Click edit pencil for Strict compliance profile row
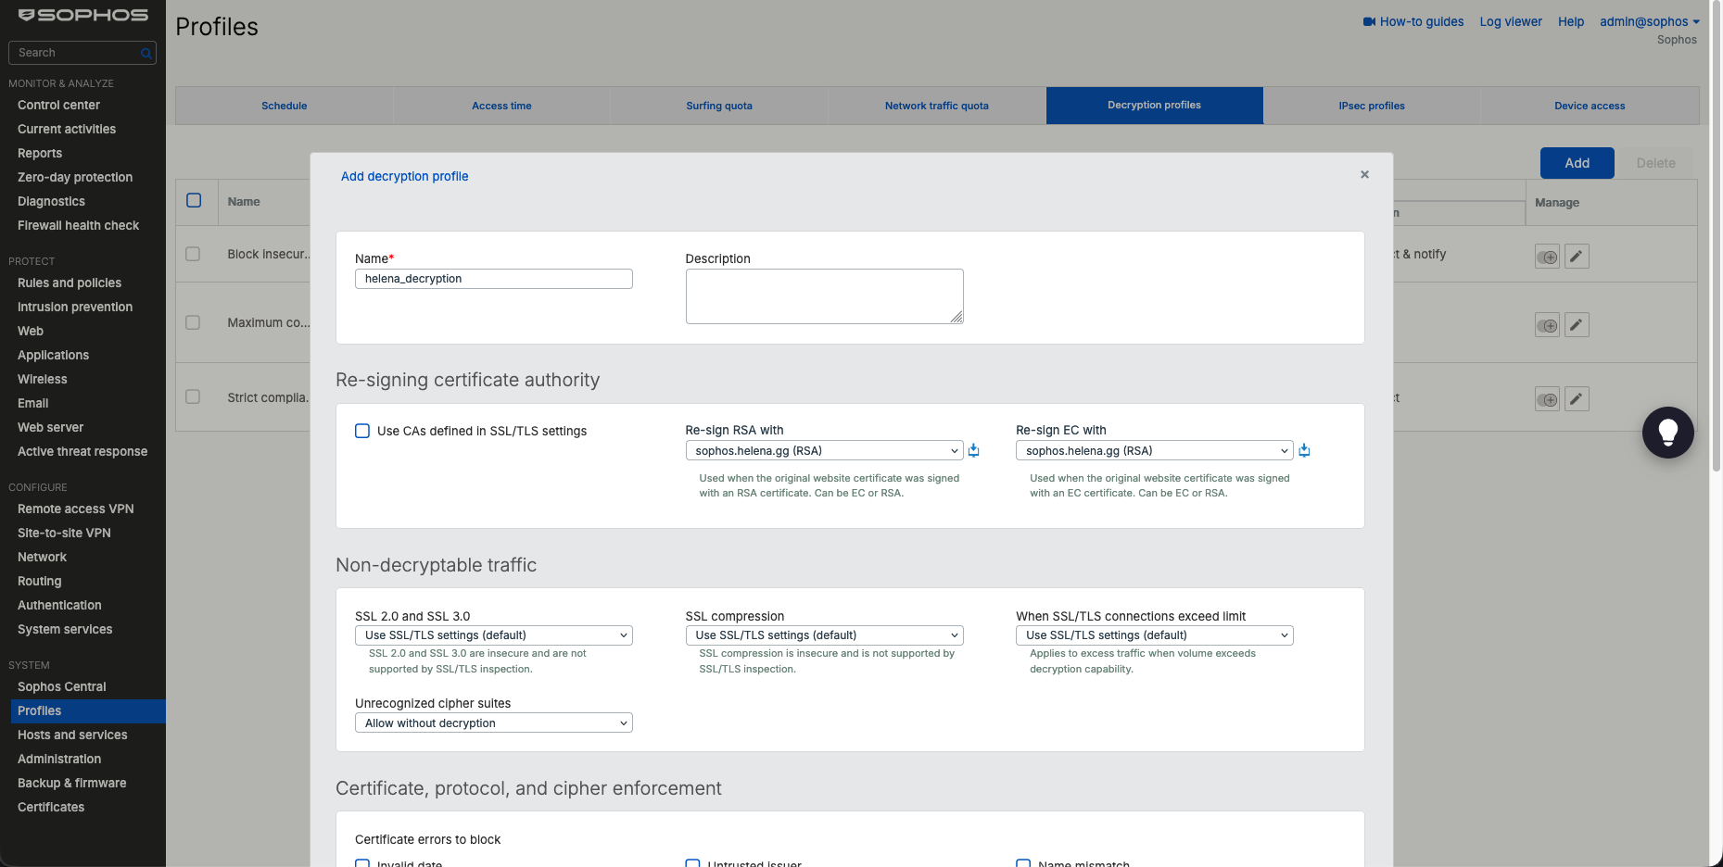 (x=1577, y=399)
